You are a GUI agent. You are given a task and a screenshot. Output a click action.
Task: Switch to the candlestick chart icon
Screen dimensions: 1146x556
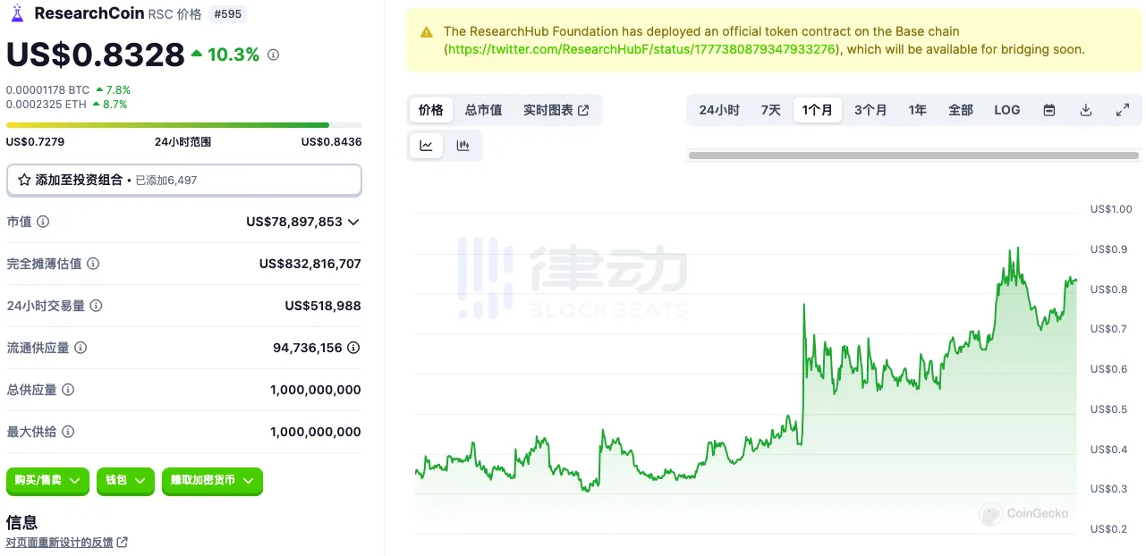(463, 145)
